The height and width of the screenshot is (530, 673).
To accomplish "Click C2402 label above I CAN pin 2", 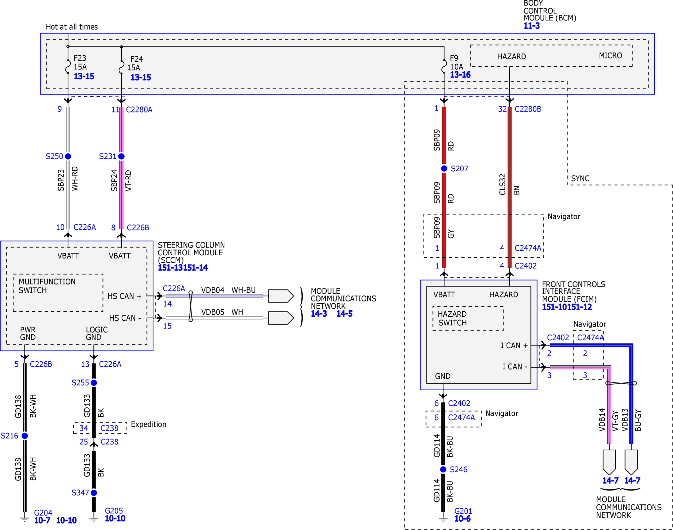I will [558, 338].
